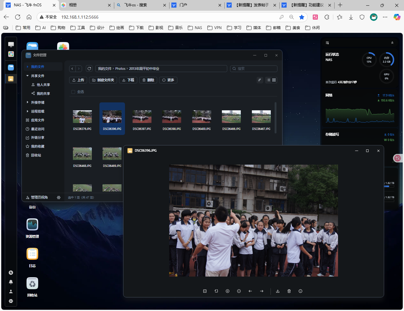The image size is (404, 311).
Task: Expand the 外接存储 tree node
Action: click(28, 102)
